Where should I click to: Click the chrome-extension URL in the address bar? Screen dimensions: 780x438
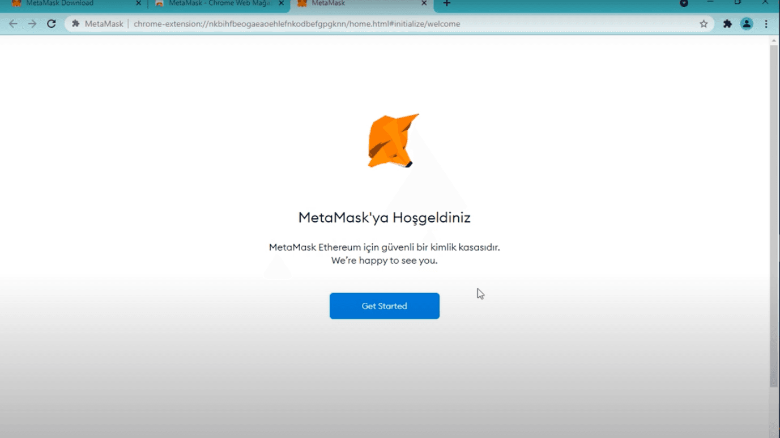[x=296, y=24]
